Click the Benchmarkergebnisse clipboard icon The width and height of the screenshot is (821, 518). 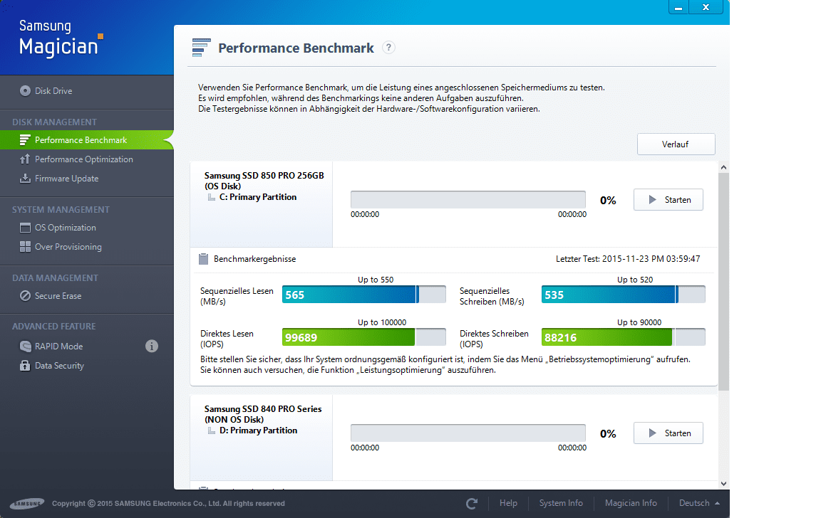pos(204,259)
